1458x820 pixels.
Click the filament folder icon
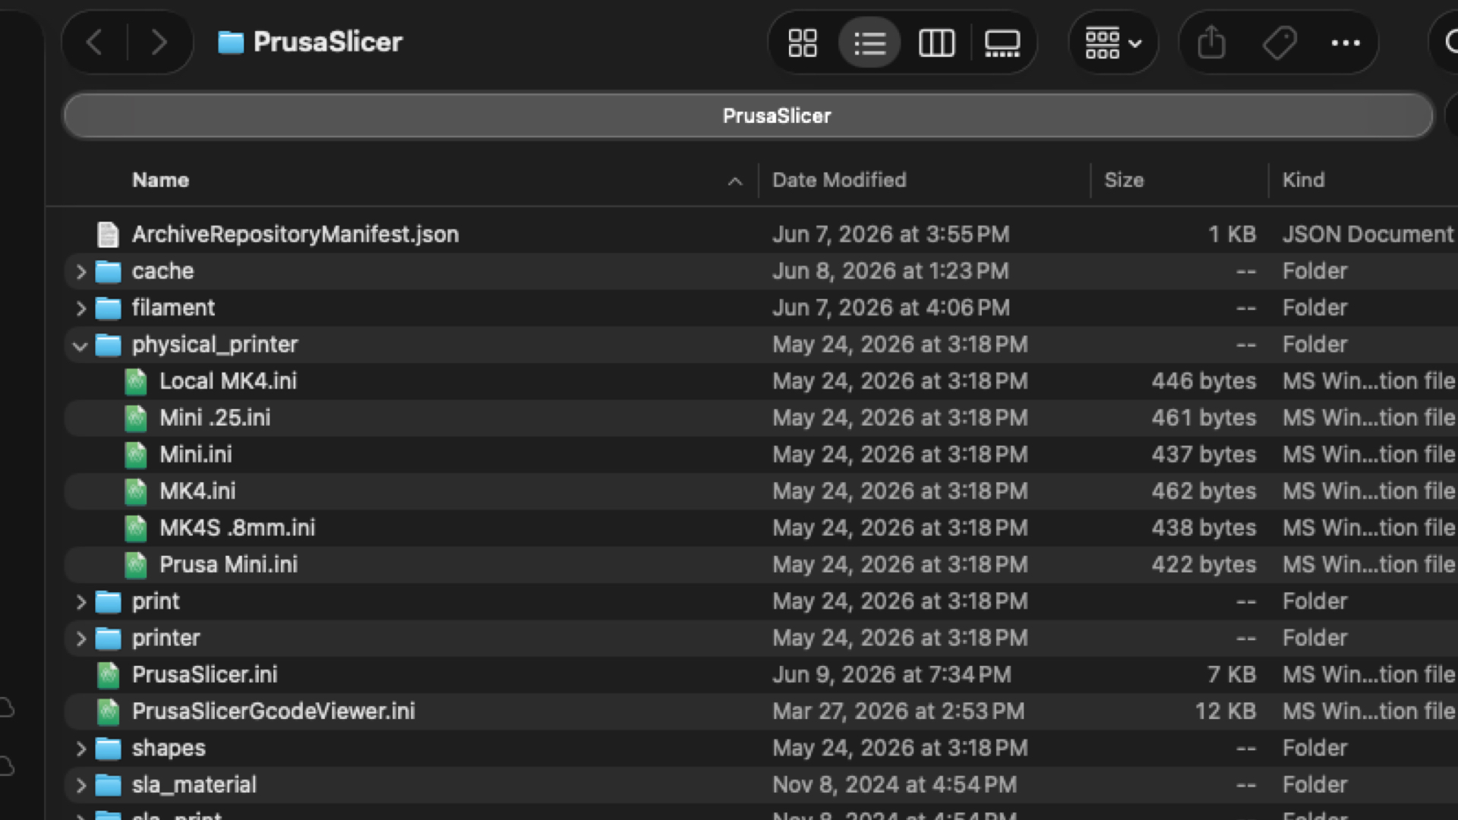[108, 307]
